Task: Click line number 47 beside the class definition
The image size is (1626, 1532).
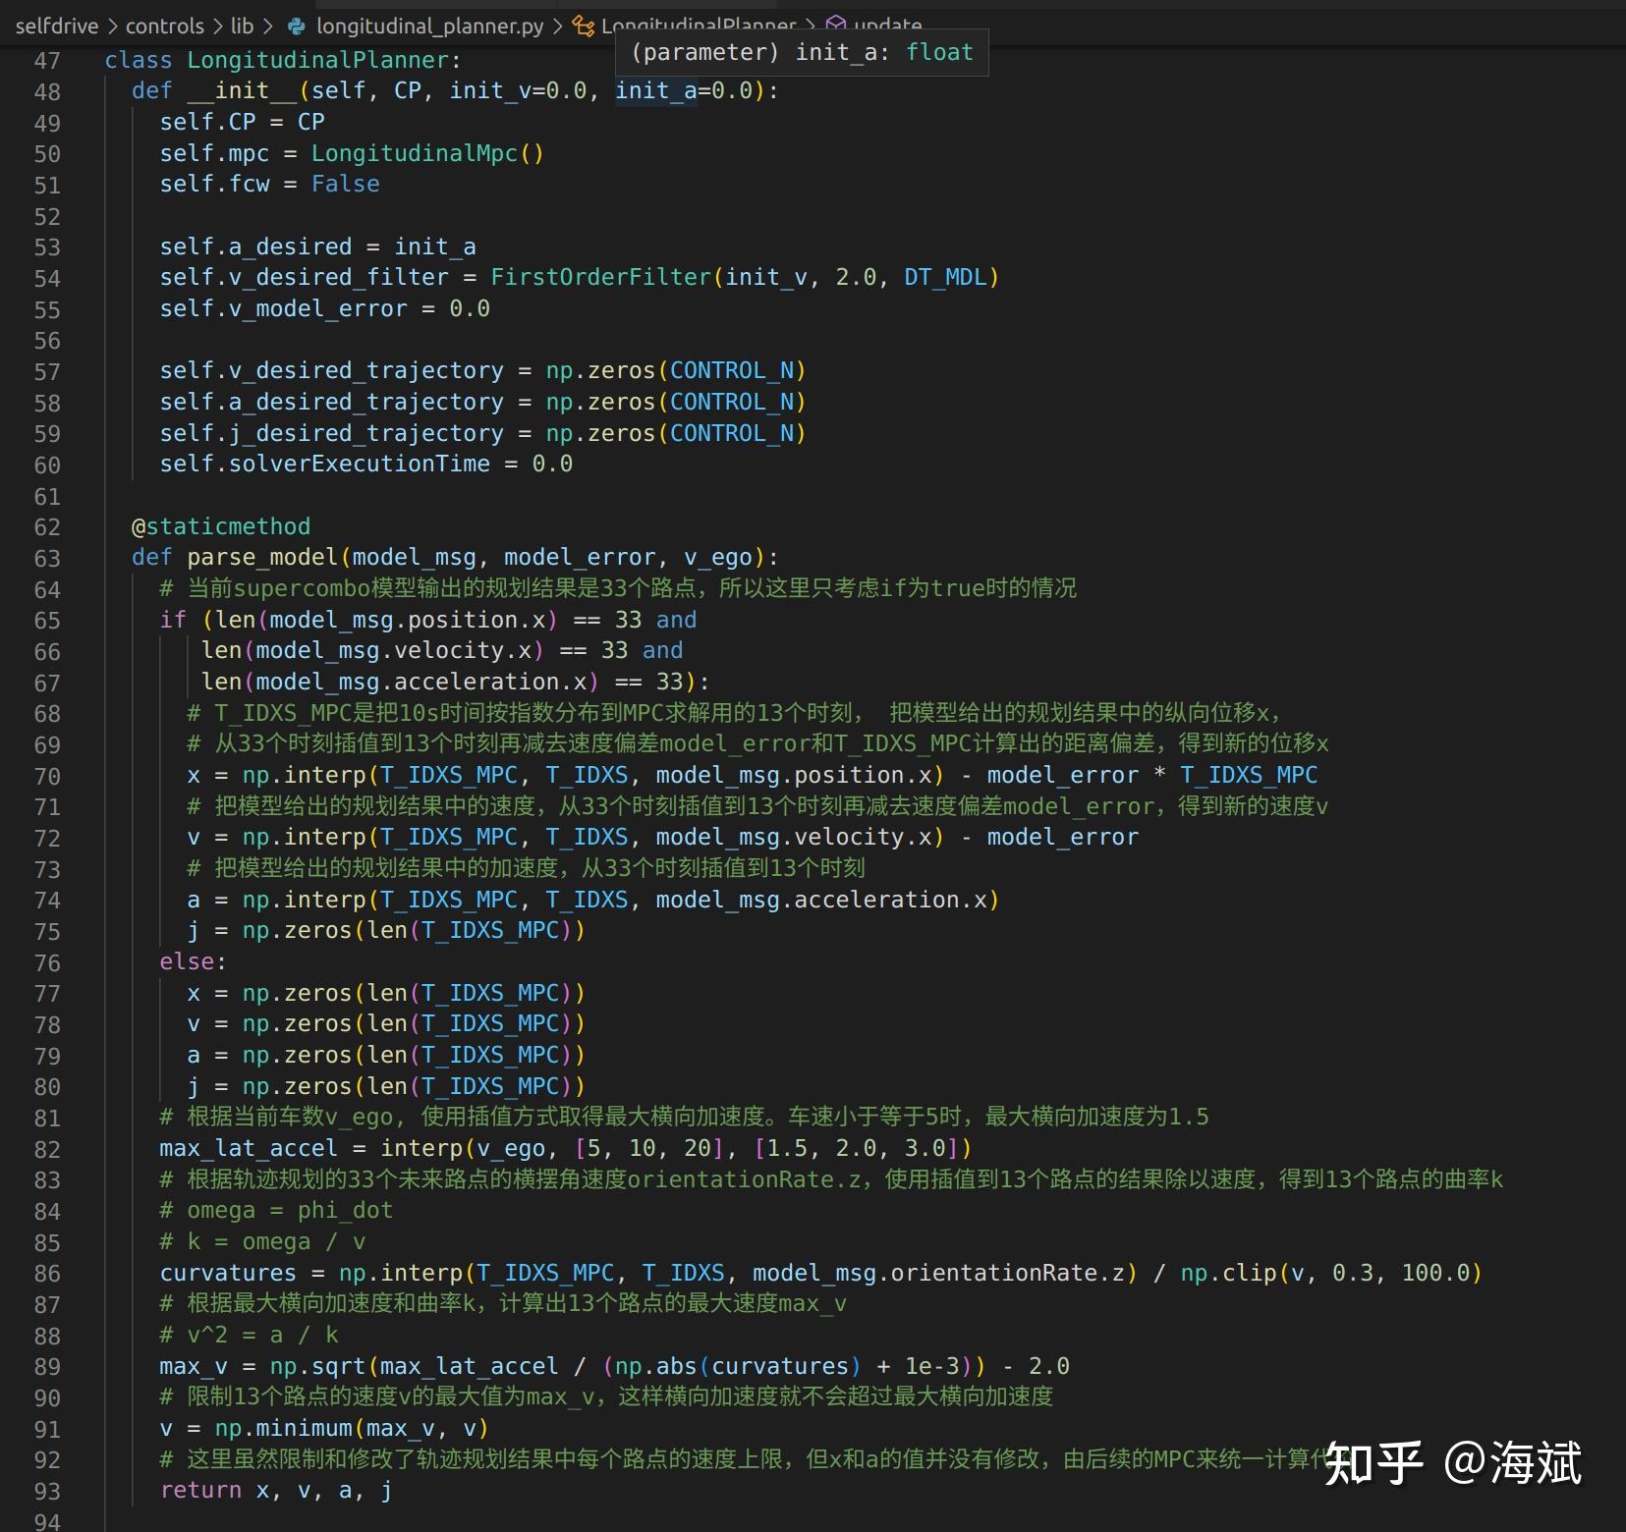Action: click(x=46, y=60)
